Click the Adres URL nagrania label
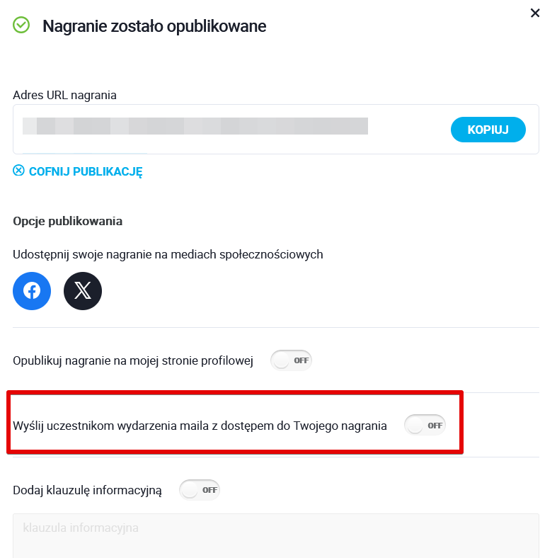 tap(64, 95)
